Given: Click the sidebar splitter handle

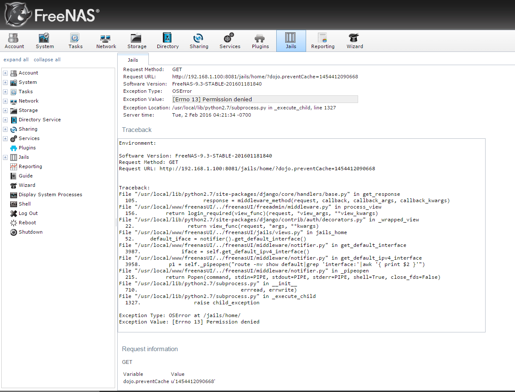Looking at the screenshot, I should [116, 222].
